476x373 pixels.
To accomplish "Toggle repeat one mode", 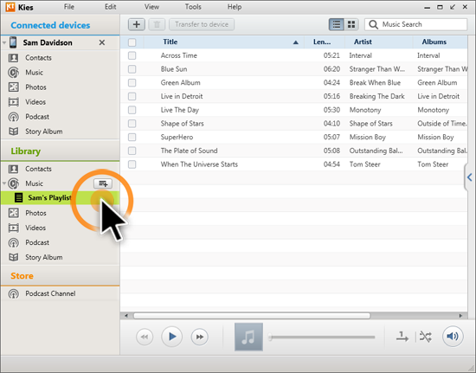I will [x=402, y=337].
